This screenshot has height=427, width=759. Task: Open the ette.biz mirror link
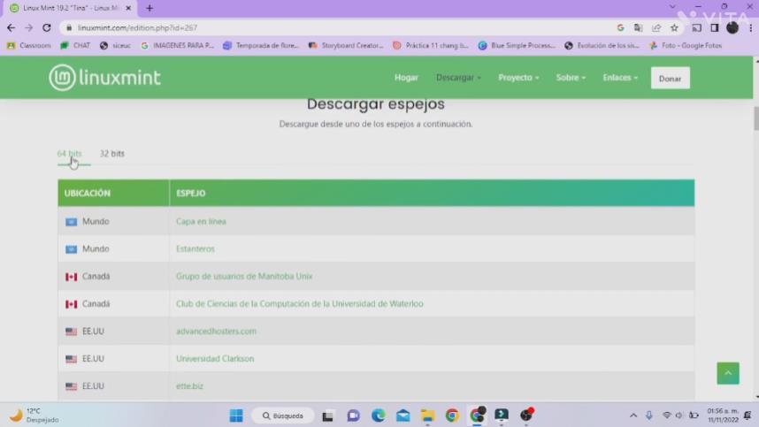pyautogui.click(x=189, y=386)
